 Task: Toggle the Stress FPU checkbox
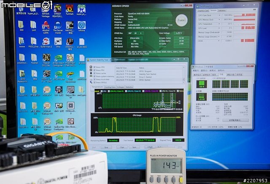pos(94,70)
